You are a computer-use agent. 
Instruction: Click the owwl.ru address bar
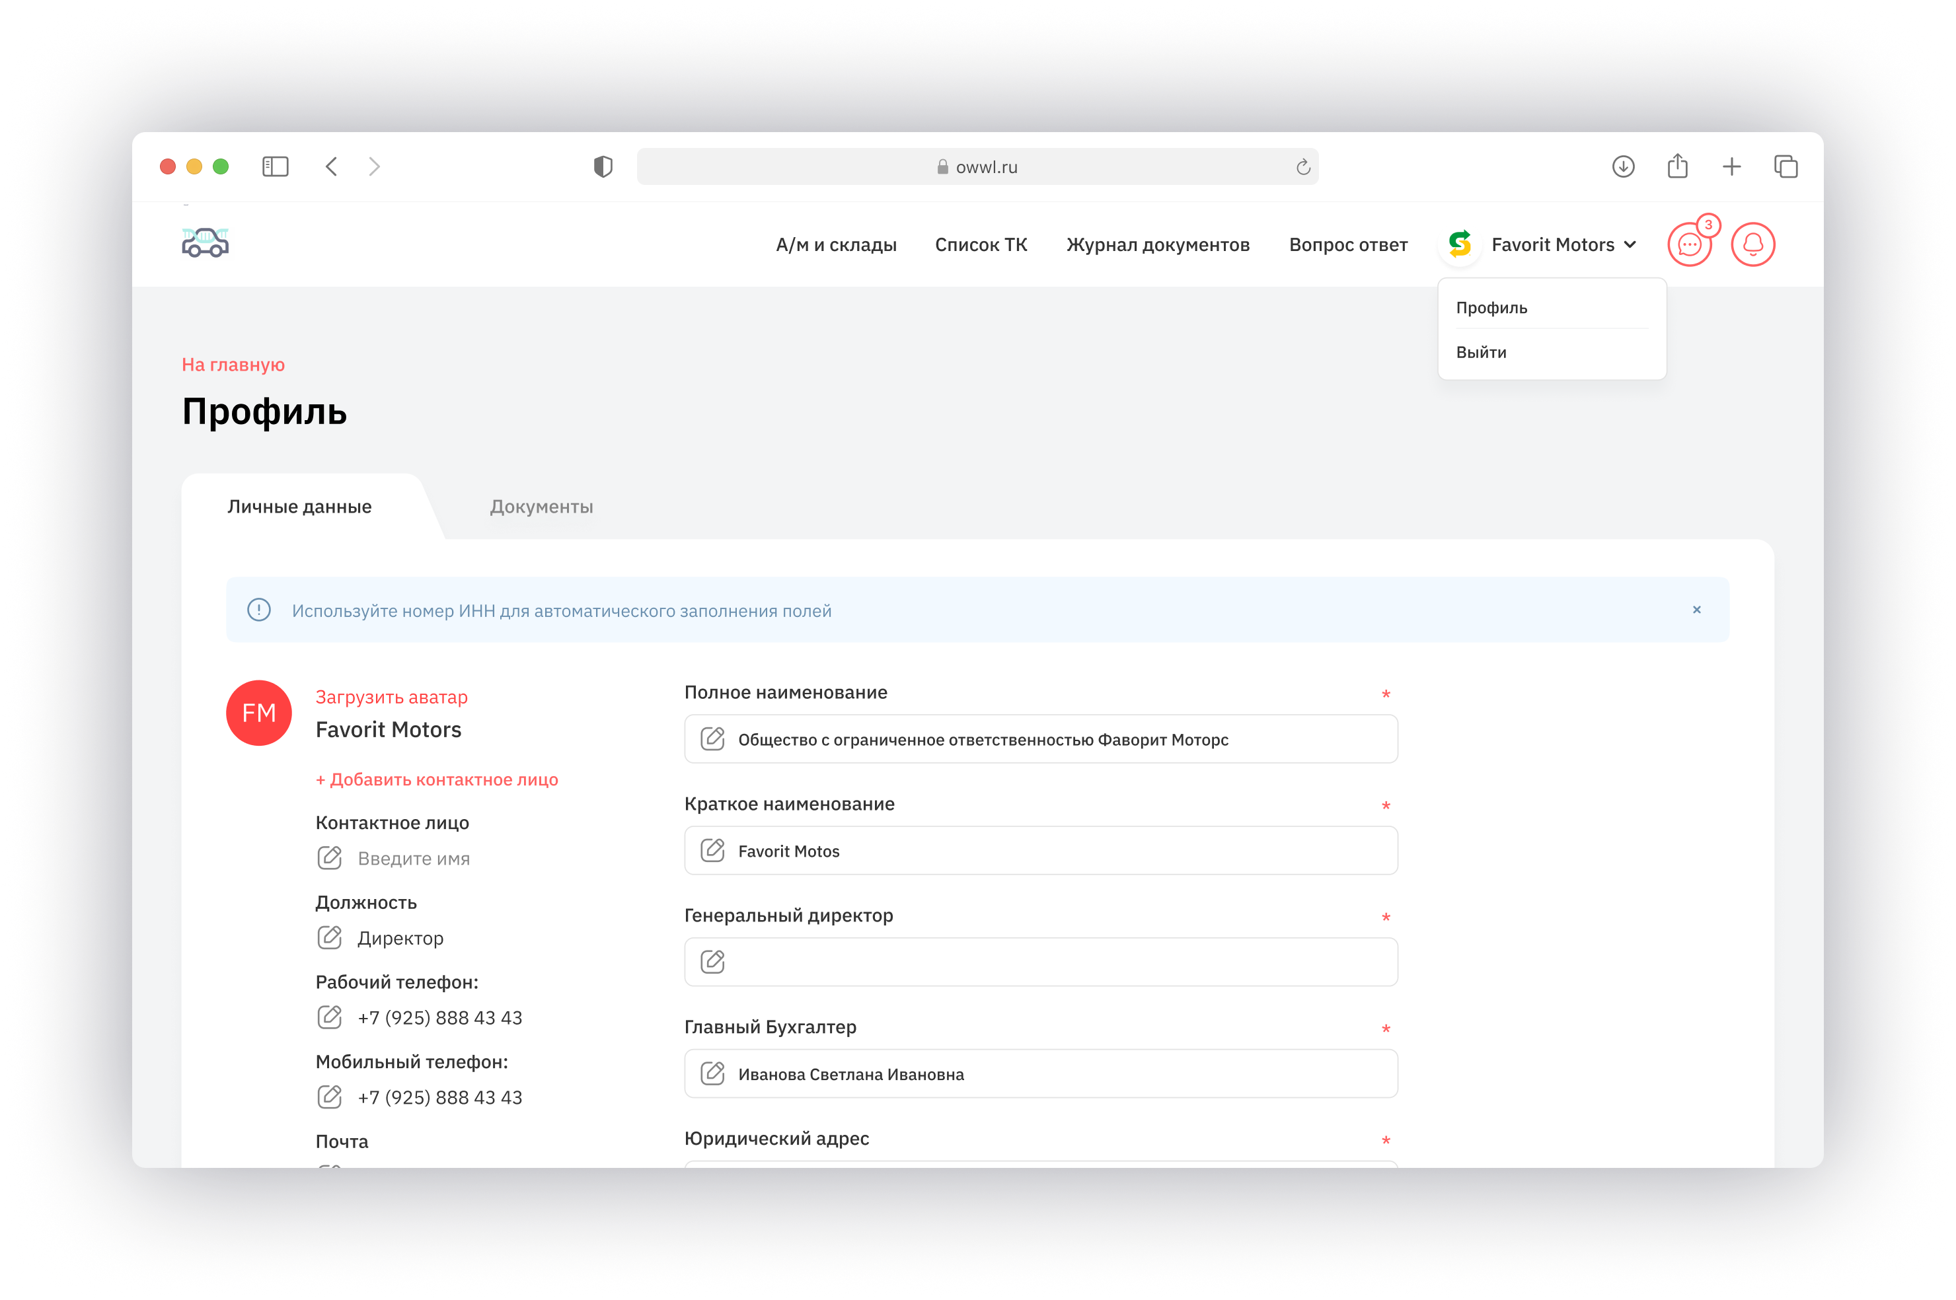pyautogui.click(x=977, y=166)
